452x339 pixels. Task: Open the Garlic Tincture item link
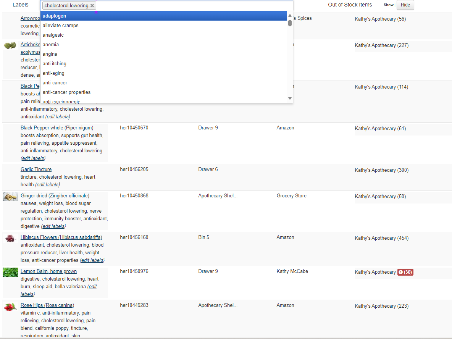tap(36, 169)
